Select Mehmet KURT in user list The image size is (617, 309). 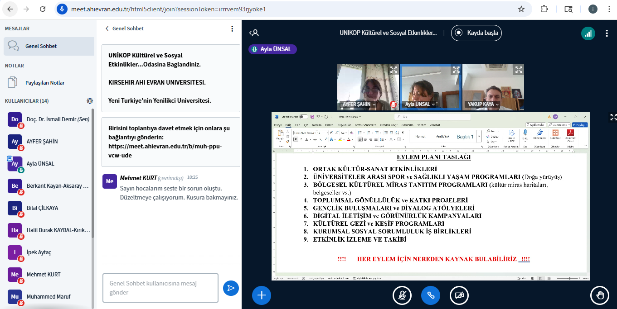click(x=44, y=275)
